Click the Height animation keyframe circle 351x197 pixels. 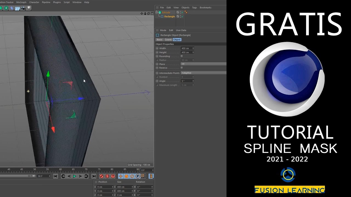(x=157, y=52)
